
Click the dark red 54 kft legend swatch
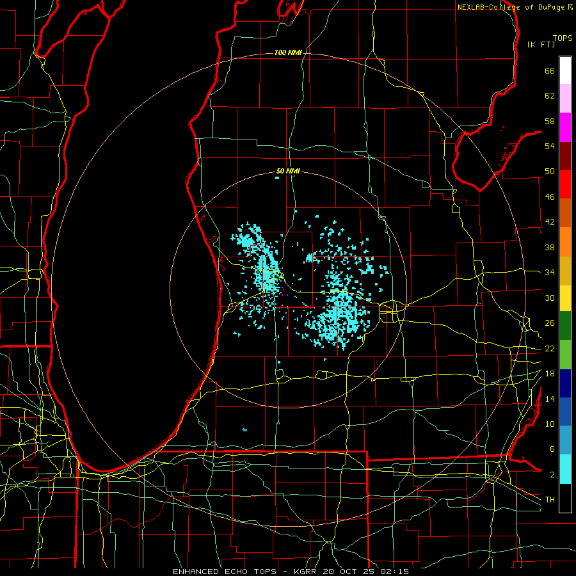(x=565, y=156)
